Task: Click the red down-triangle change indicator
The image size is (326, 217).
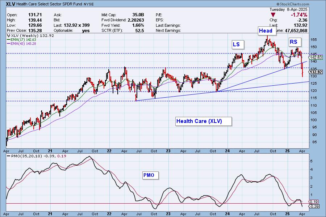Action: pos(273,15)
